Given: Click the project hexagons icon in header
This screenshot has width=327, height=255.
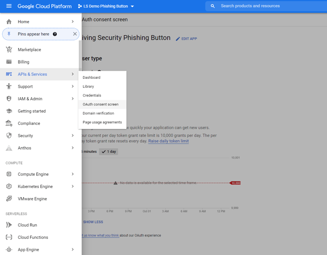Looking at the screenshot, I should click(x=80, y=6).
